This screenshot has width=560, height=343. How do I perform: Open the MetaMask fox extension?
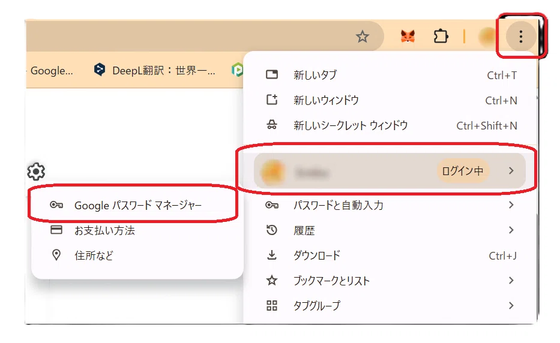click(x=408, y=37)
